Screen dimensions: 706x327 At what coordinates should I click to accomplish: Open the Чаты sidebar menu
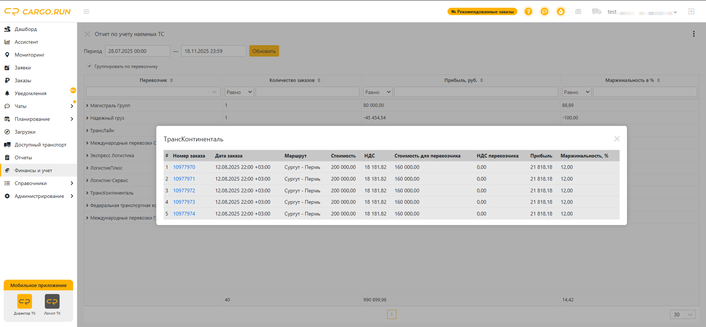39,106
